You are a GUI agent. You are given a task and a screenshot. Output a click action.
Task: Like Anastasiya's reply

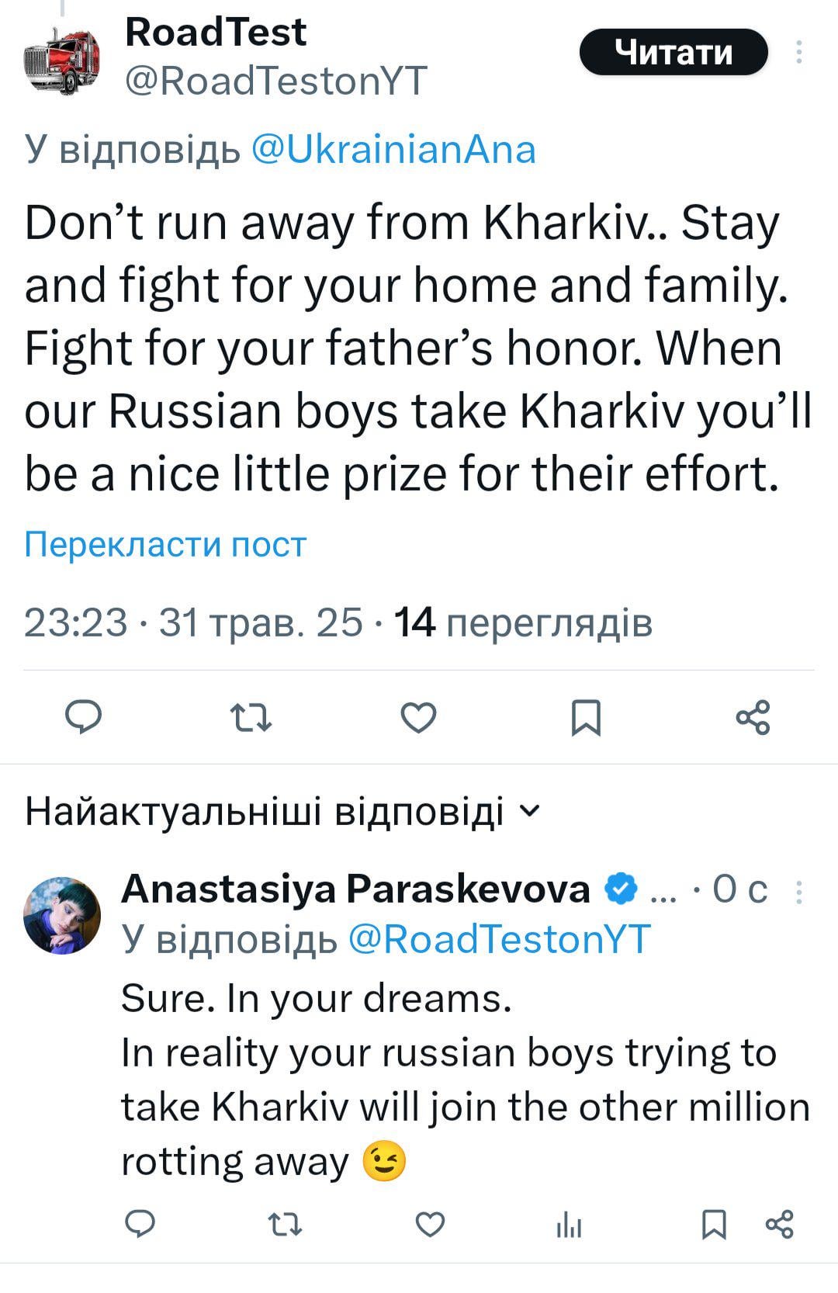coord(430,1224)
